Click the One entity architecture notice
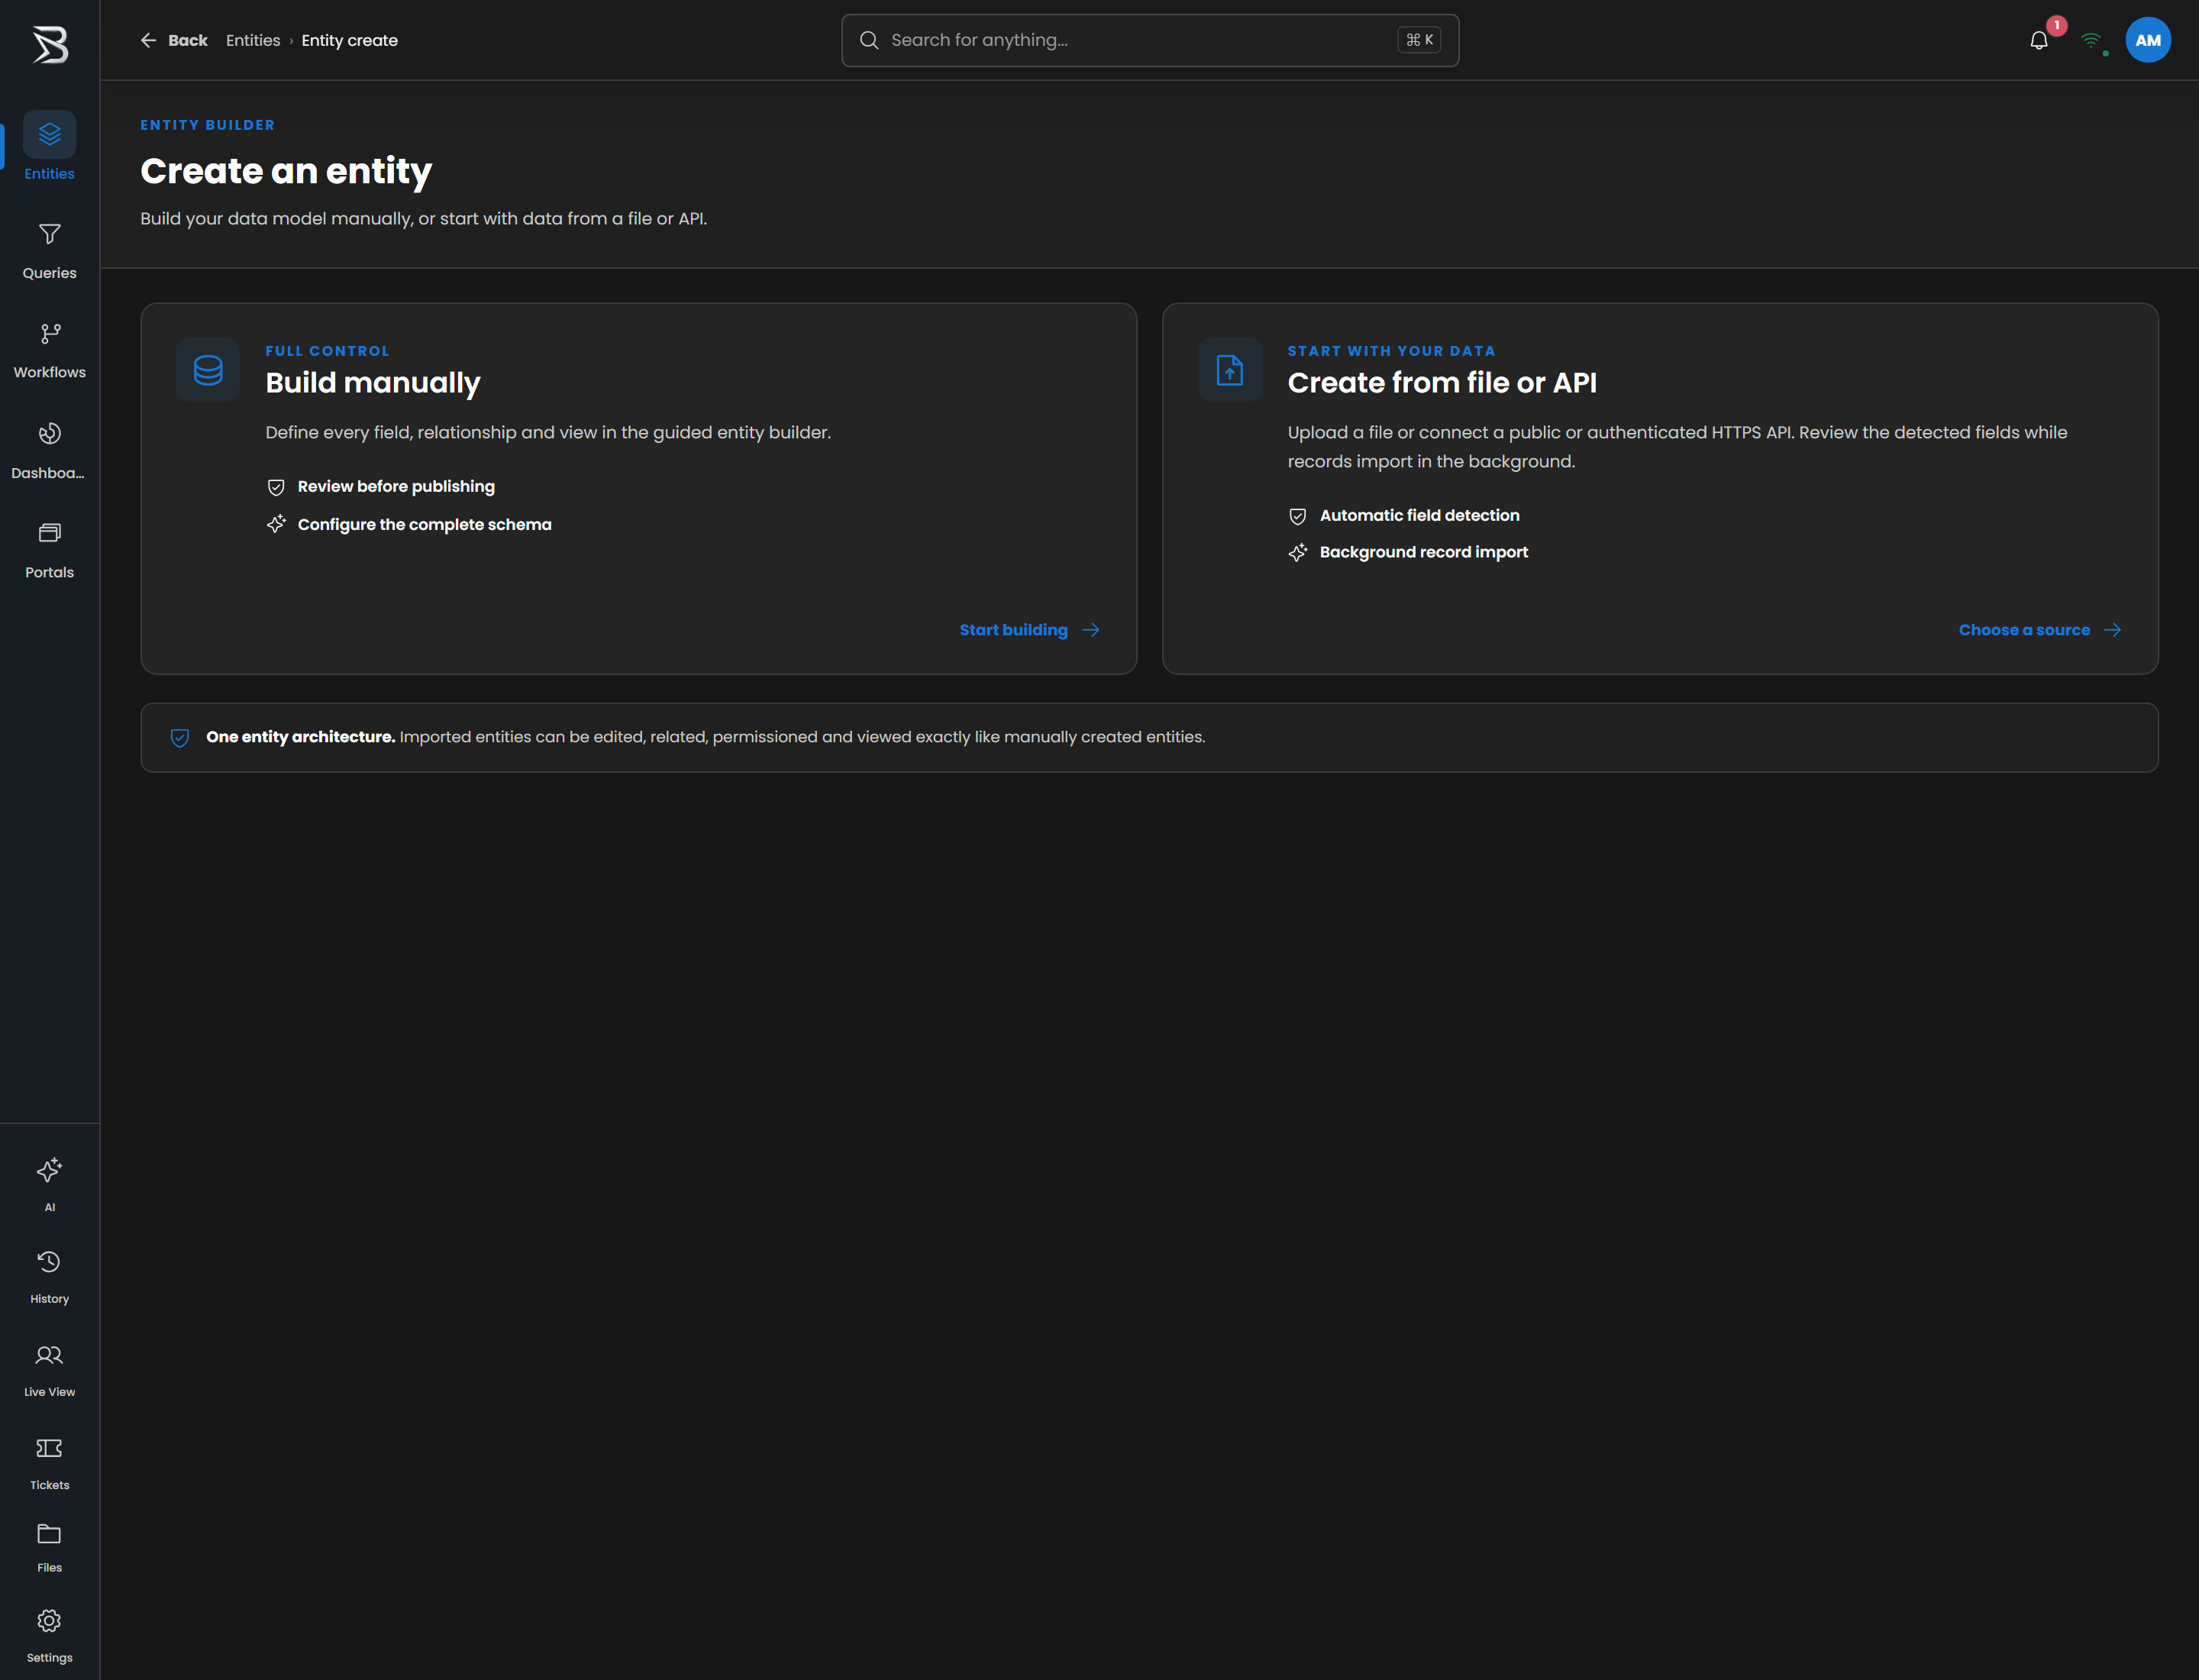The image size is (2199, 1680). click(x=1150, y=738)
